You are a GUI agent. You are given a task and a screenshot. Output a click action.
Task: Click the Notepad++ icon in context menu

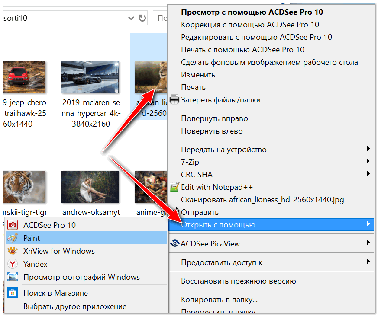click(174, 187)
